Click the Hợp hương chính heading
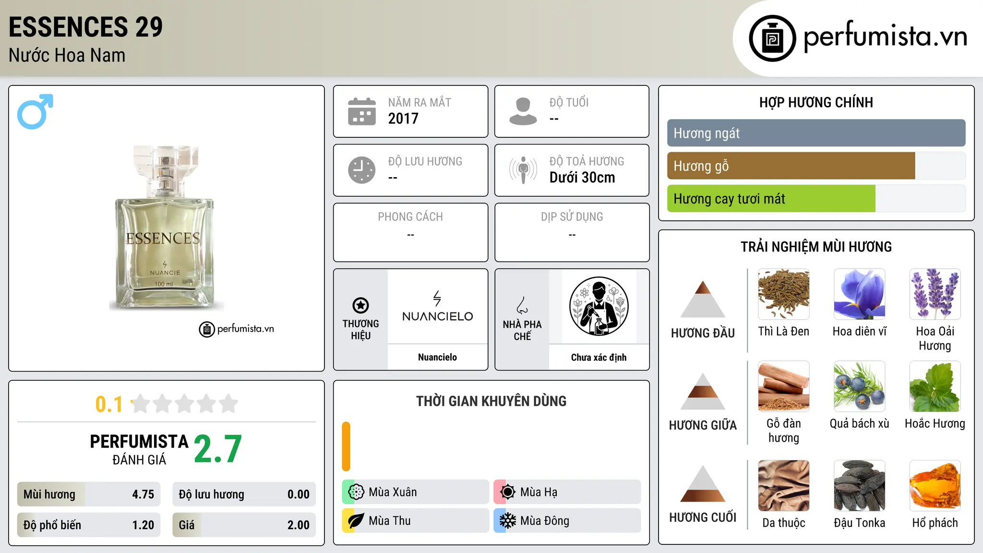The image size is (983, 553). (816, 102)
